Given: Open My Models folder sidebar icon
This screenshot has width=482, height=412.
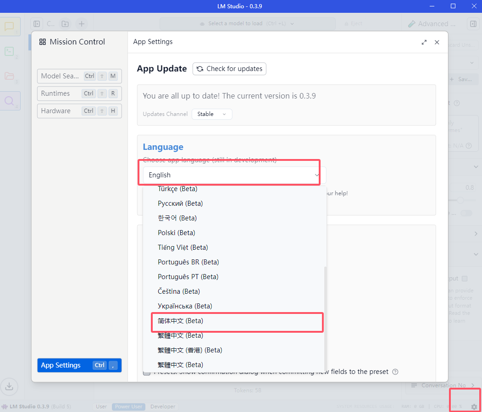Looking at the screenshot, I should click(10, 76).
